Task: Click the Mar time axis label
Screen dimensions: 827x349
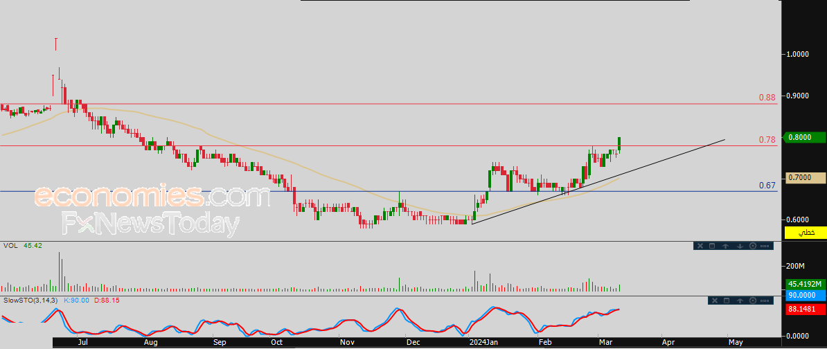Action: pos(605,342)
